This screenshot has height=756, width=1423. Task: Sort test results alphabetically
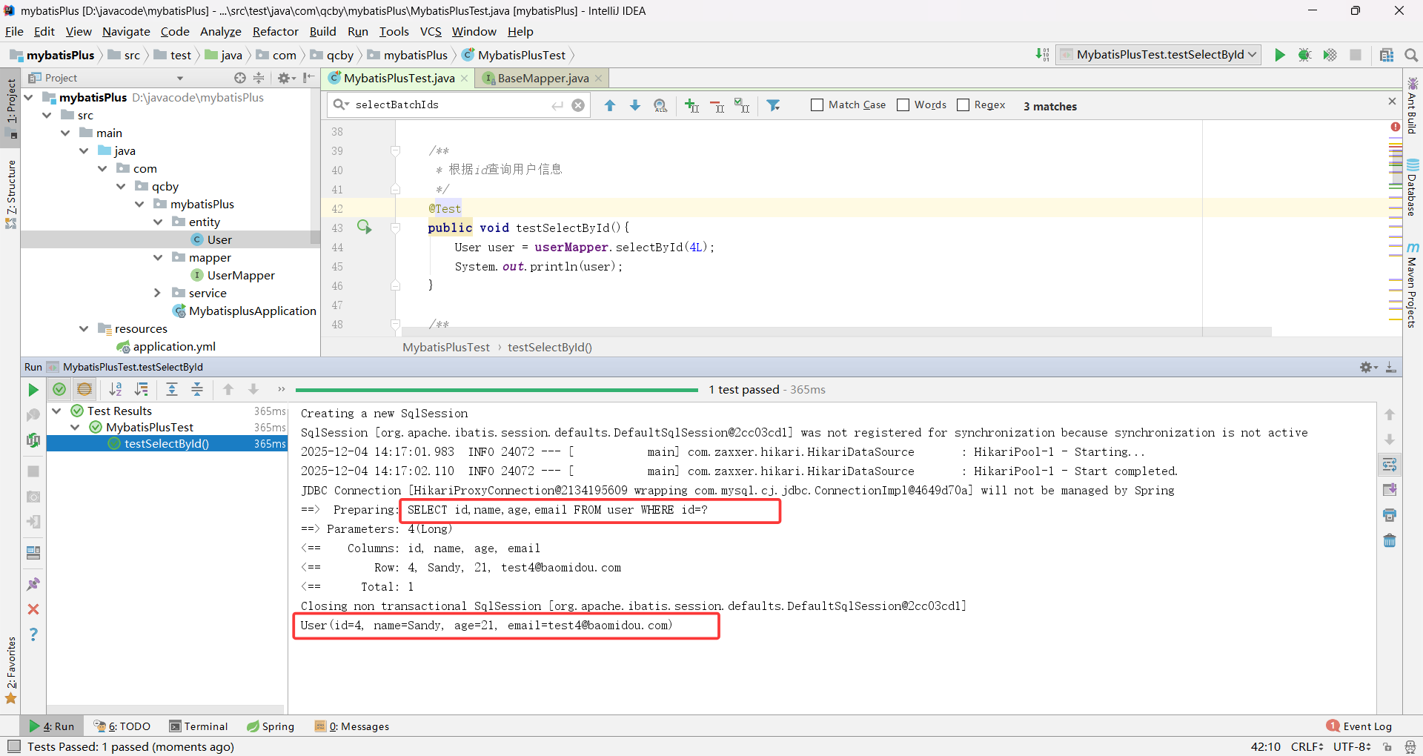(116, 389)
